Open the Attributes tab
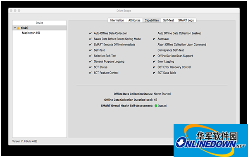 (134, 20)
